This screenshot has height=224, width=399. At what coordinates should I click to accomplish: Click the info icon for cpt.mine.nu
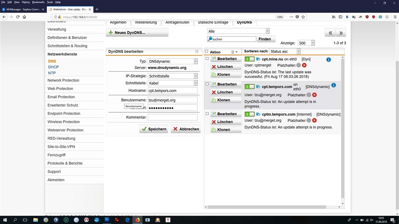(x=328, y=60)
